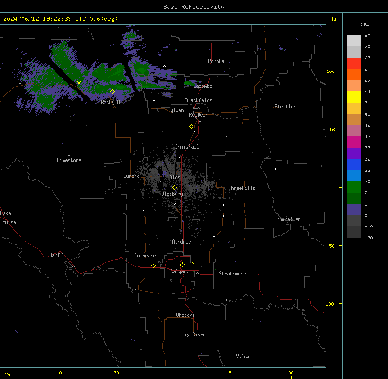Viewport: 388px width, 379px height.
Task: Click the Lacombe city label
Action: click(x=203, y=86)
